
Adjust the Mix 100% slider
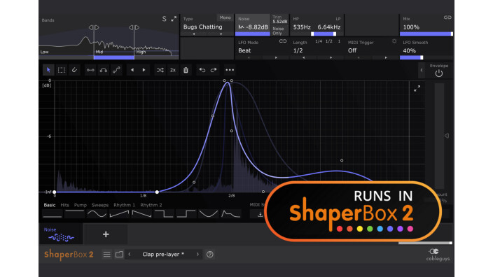tap(426, 34)
